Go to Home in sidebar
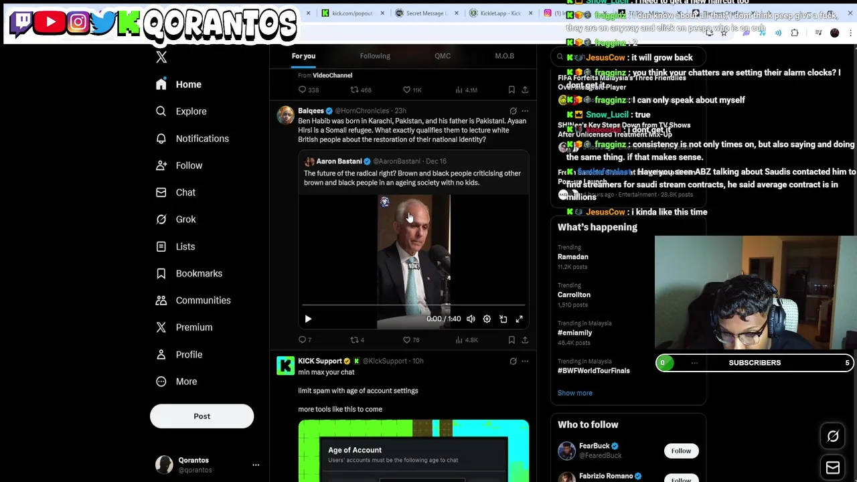This screenshot has height=482, width=857. click(x=178, y=84)
